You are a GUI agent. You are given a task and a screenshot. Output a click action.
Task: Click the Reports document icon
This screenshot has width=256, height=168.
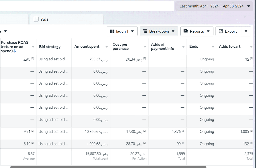(x=185, y=31)
